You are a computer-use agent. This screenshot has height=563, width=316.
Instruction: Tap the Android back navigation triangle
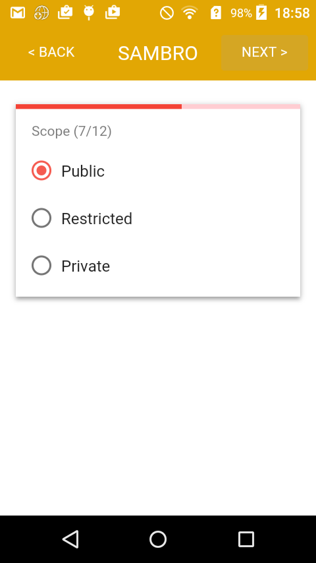pos(70,539)
